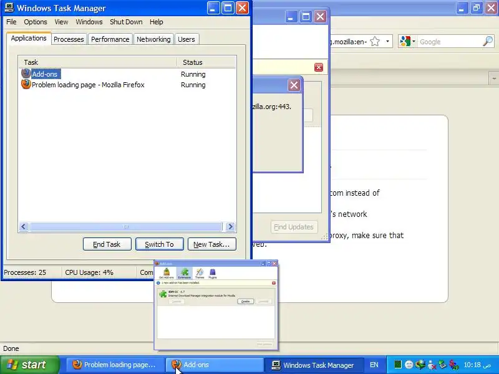Viewport: 499px width, 374px height.
Task: Open the list-all-tabs dropdown in Firefox
Action: (x=494, y=78)
